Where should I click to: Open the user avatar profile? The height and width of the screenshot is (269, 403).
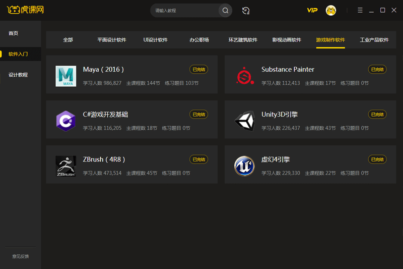(331, 10)
